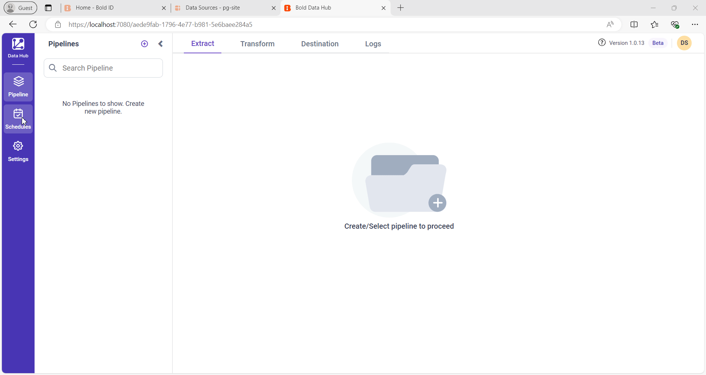
Task: Add a new pipeline with plus icon
Action: 145,44
